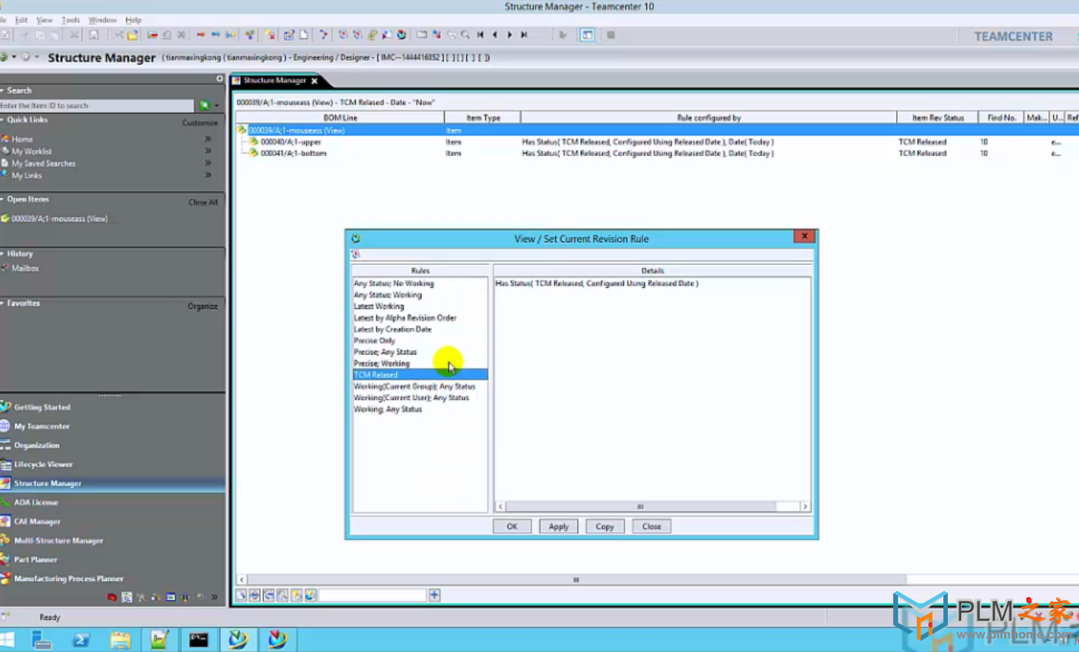Open the command prompt taskbar icon
This screenshot has height=652, width=1079.
point(199,639)
